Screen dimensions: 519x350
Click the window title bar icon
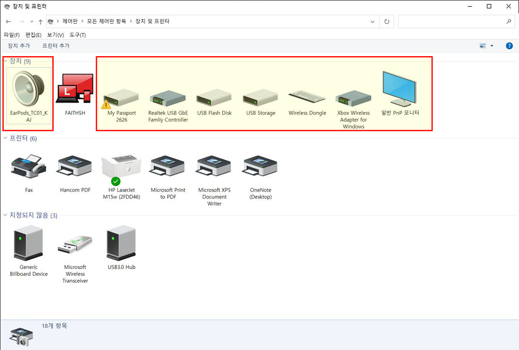pyautogui.click(x=6, y=6)
